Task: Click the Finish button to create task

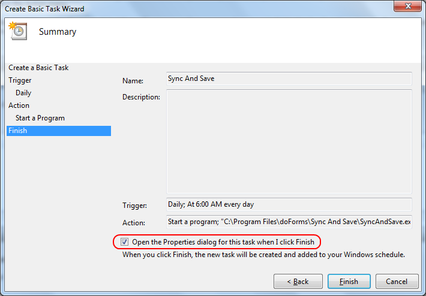Action: (349, 282)
